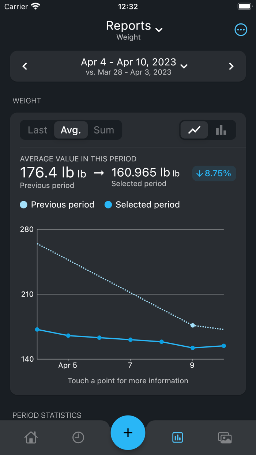Open the Home tab icon

[31, 437]
